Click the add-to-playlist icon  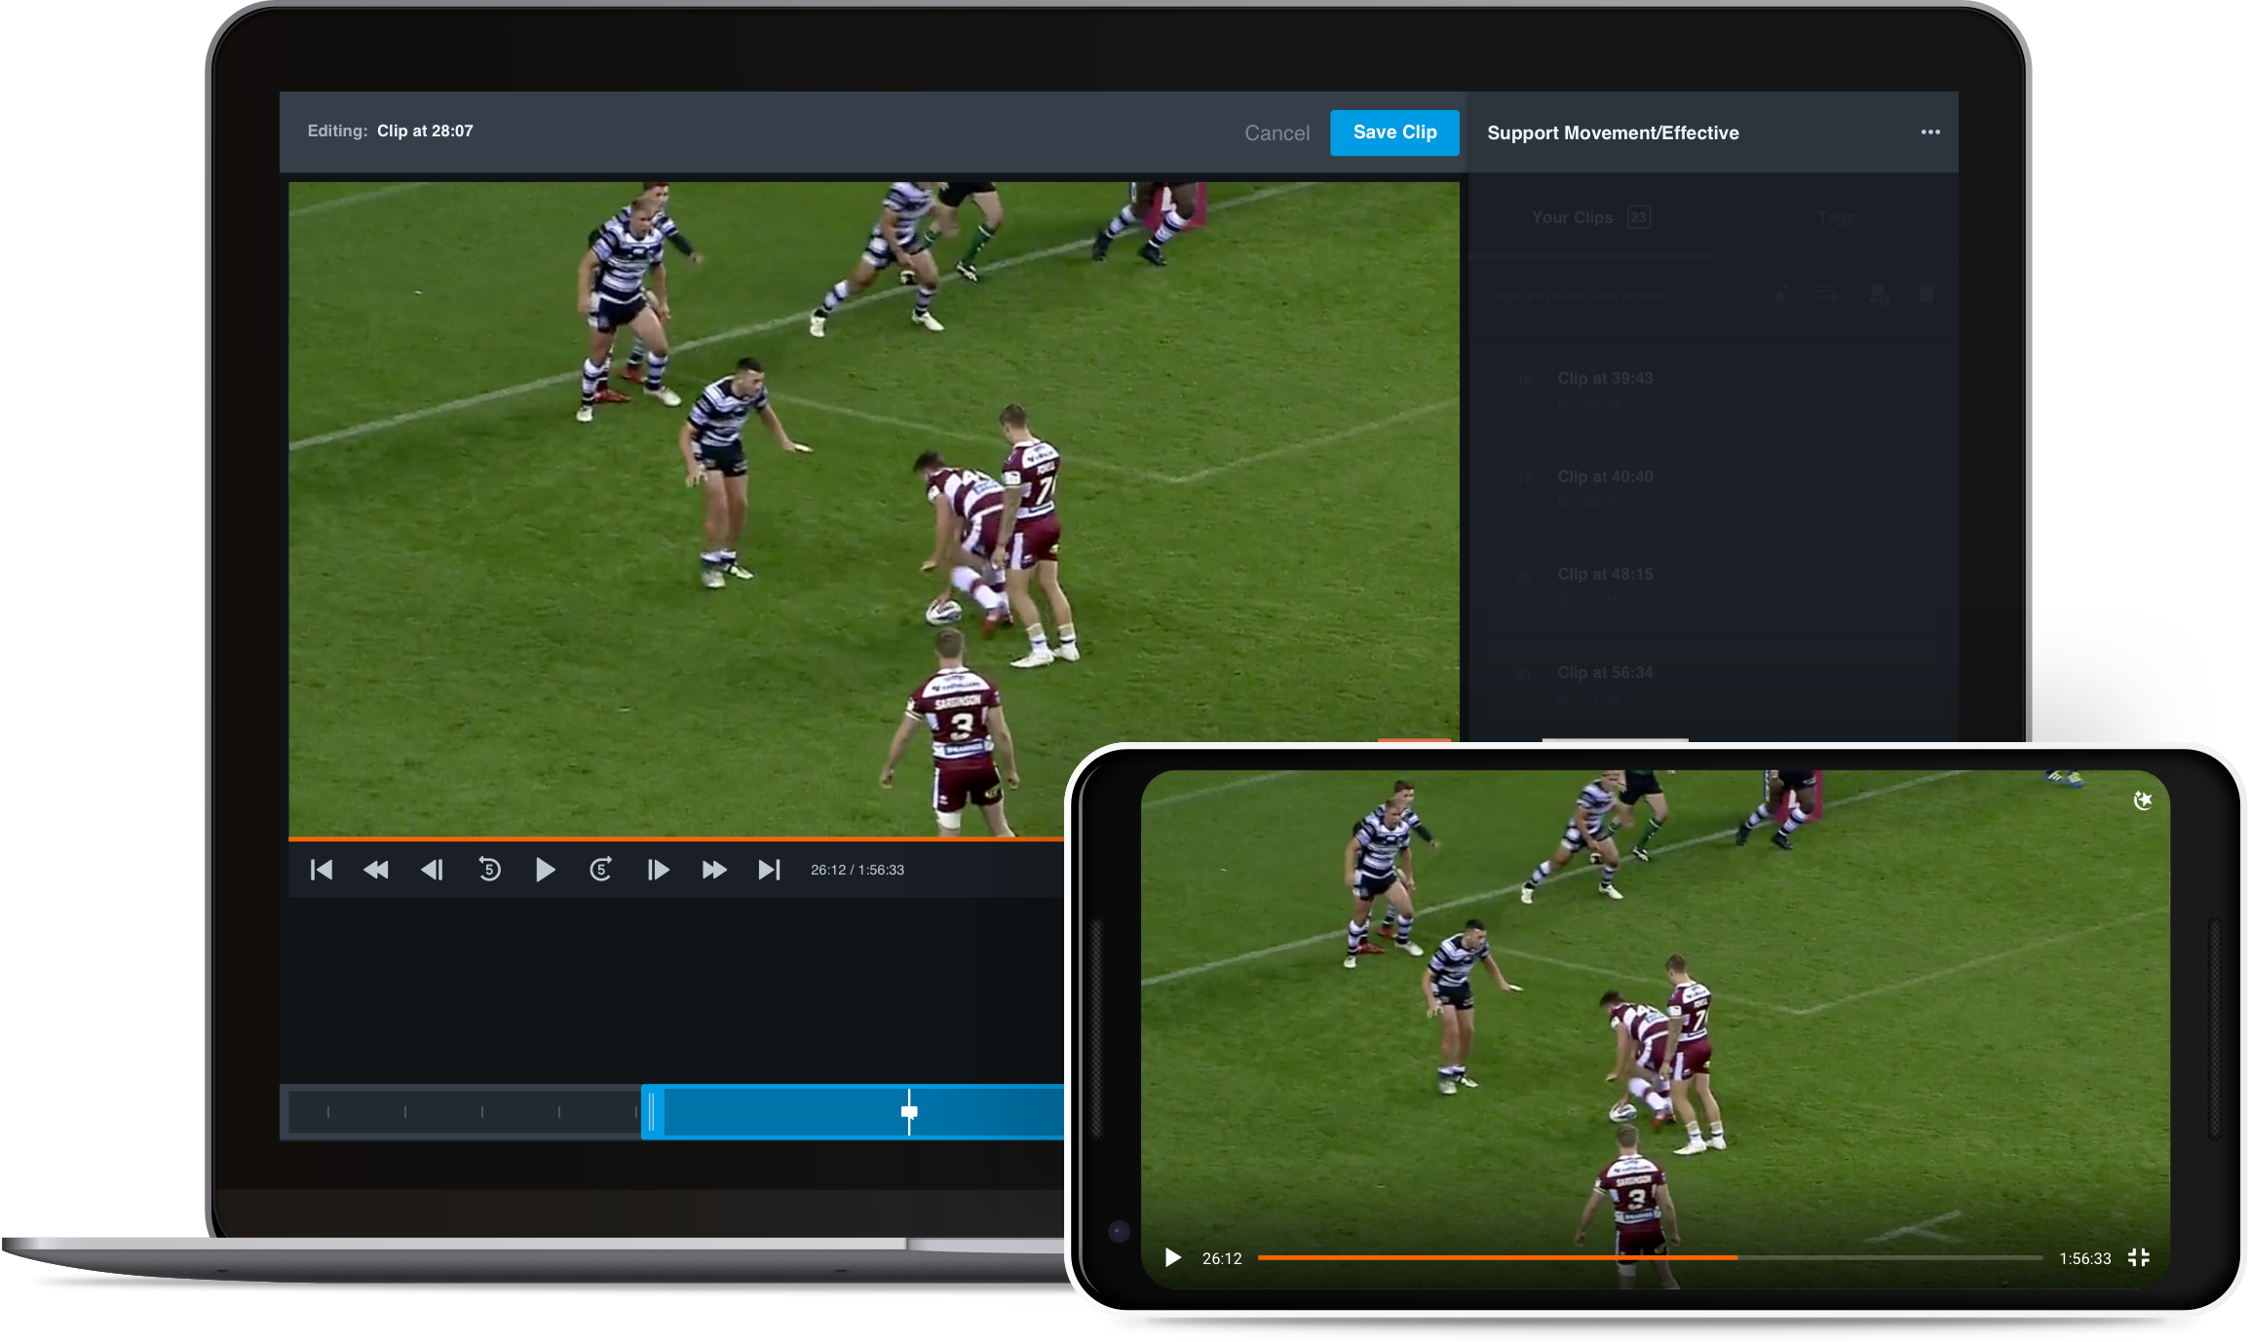point(1829,294)
